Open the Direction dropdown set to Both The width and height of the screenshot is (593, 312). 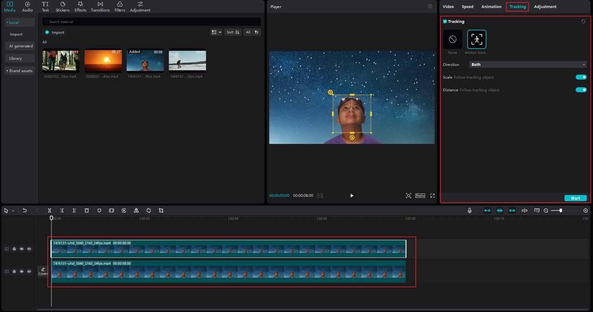click(528, 65)
